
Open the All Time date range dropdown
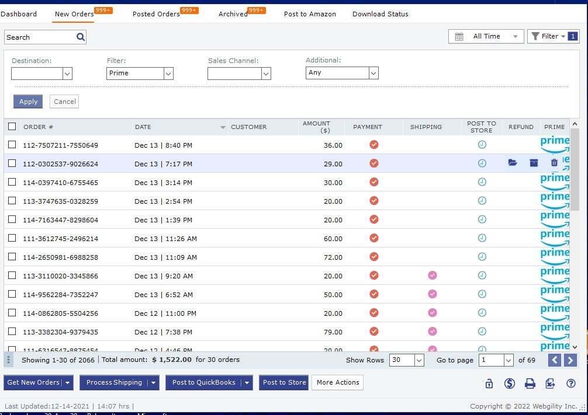(x=486, y=36)
